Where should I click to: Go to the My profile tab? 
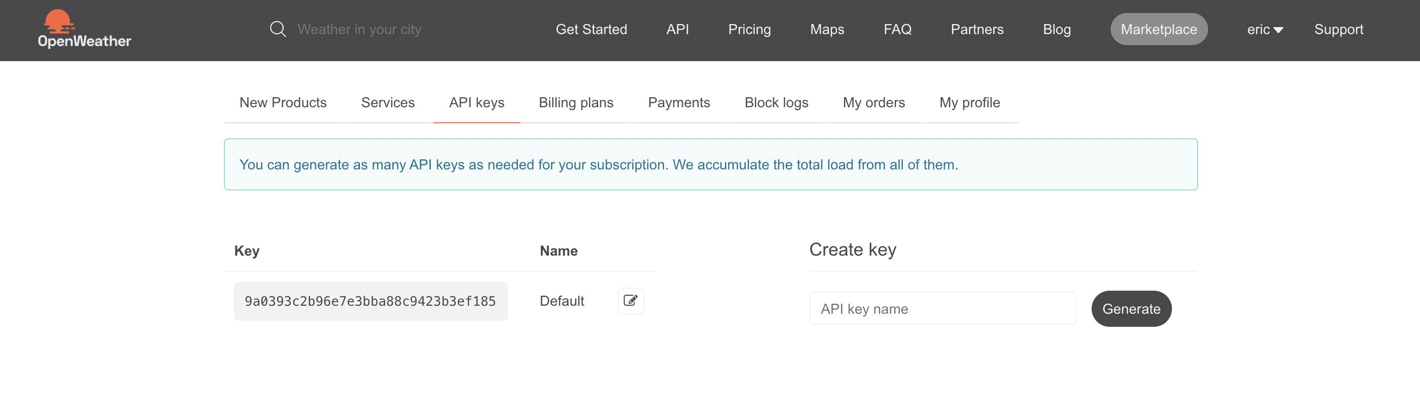point(970,102)
